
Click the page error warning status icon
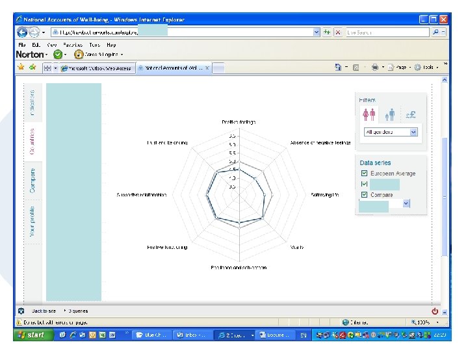tap(19, 322)
